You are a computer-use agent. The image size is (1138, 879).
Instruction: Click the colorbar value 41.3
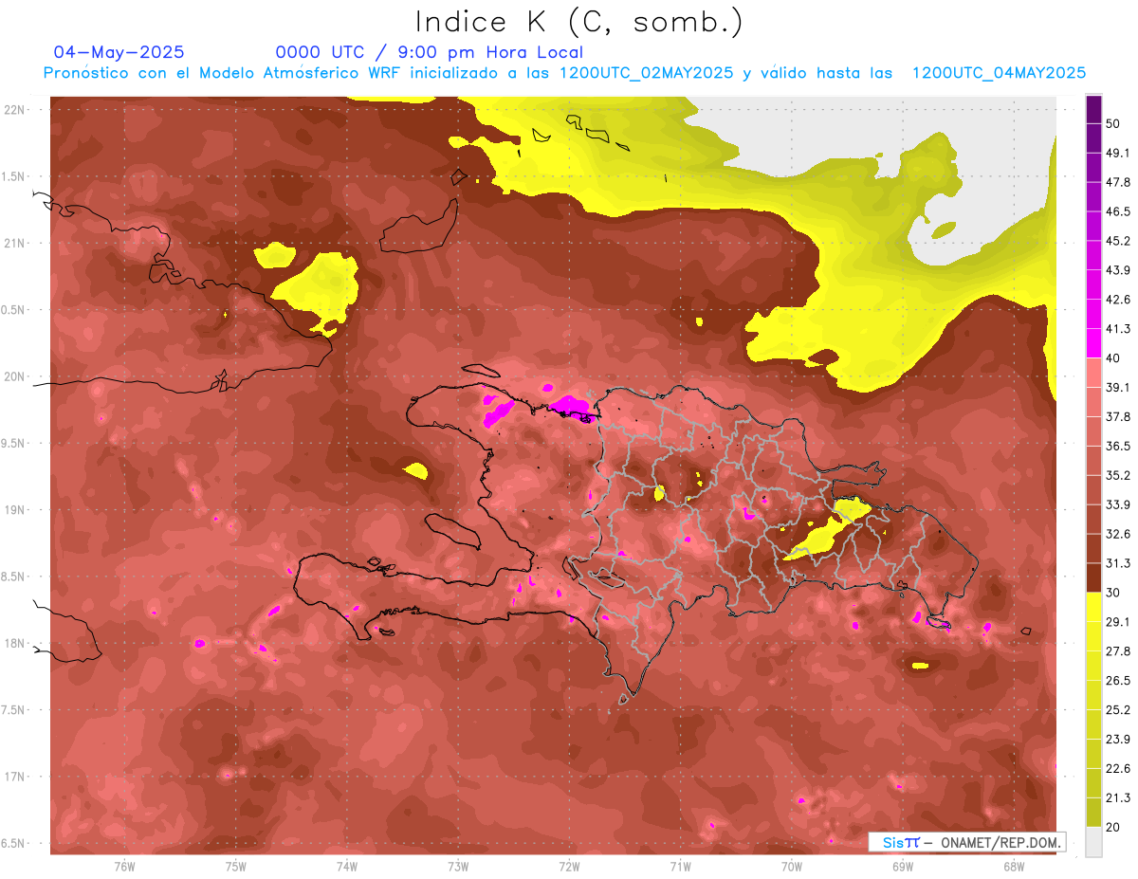[1118, 329]
